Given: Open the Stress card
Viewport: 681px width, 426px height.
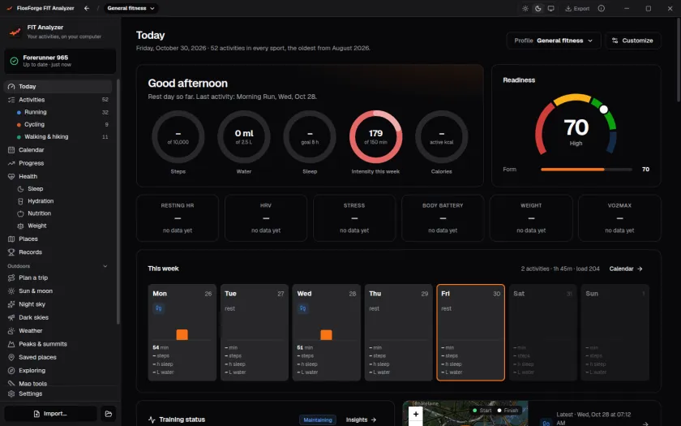Looking at the screenshot, I should click(x=354, y=217).
